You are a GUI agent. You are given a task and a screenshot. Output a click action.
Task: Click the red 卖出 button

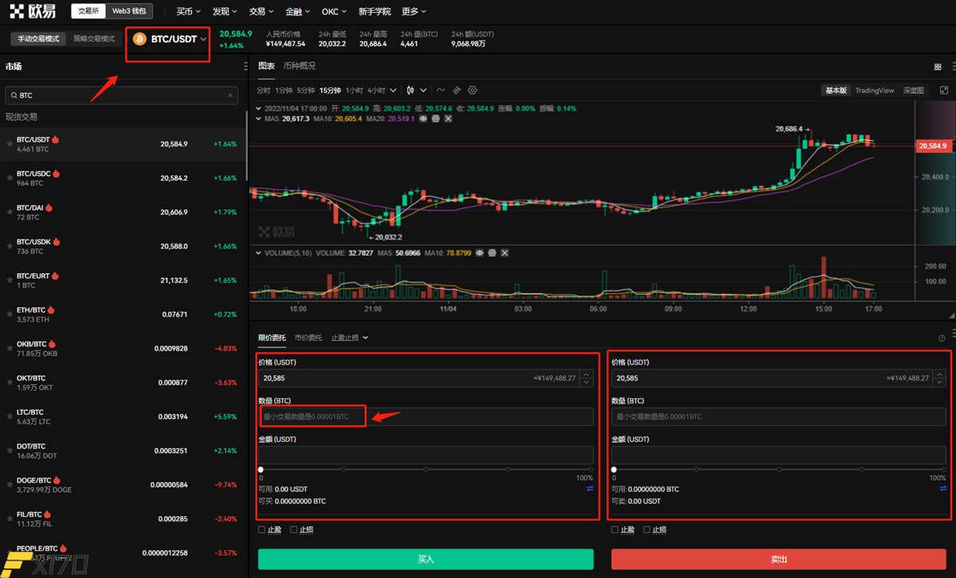tap(779, 559)
